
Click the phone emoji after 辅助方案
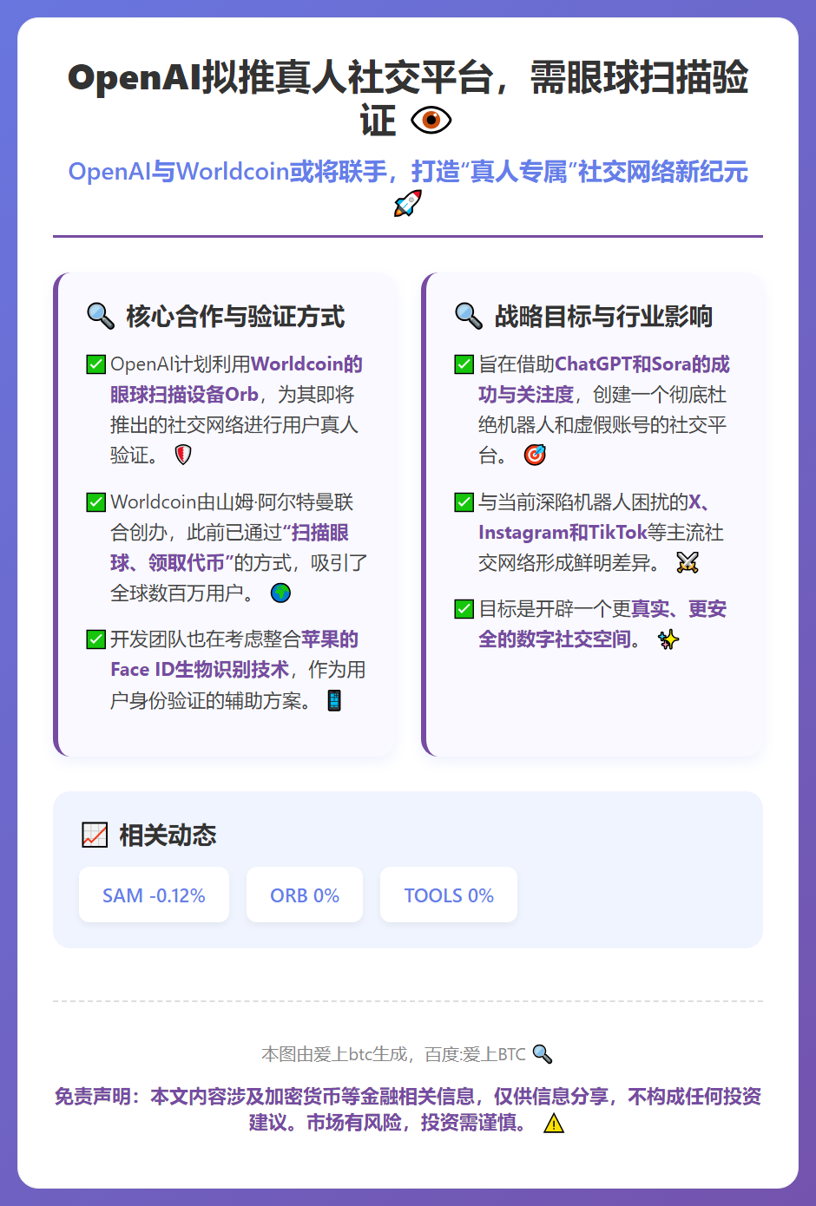(x=334, y=700)
